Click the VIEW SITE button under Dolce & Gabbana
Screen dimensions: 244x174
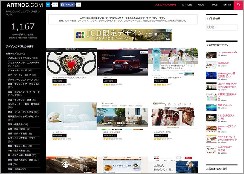pyautogui.click(x=59, y=81)
